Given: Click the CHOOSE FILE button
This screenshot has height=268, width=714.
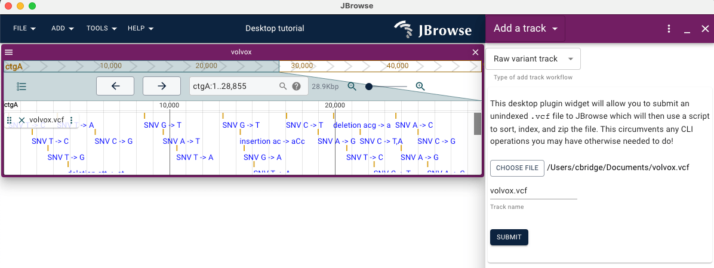Looking at the screenshot, I should (x=517, y=168).
